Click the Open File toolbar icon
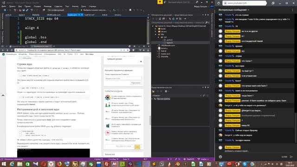Viewport: 297px width, 167px height. point(20,10)
